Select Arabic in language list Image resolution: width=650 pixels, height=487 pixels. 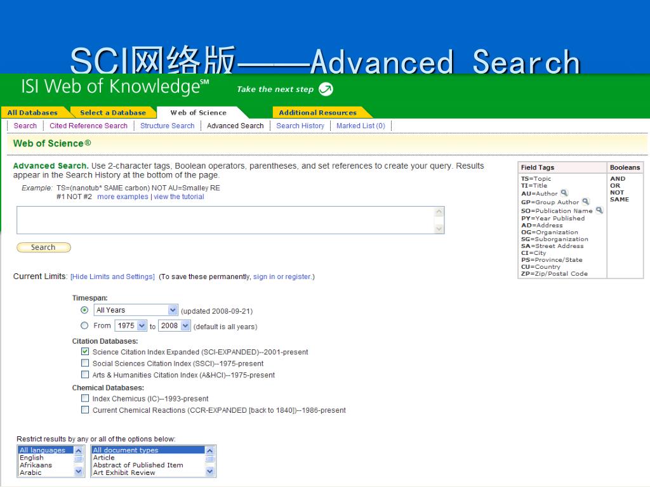pyautogui.click(x=46, y=472)
